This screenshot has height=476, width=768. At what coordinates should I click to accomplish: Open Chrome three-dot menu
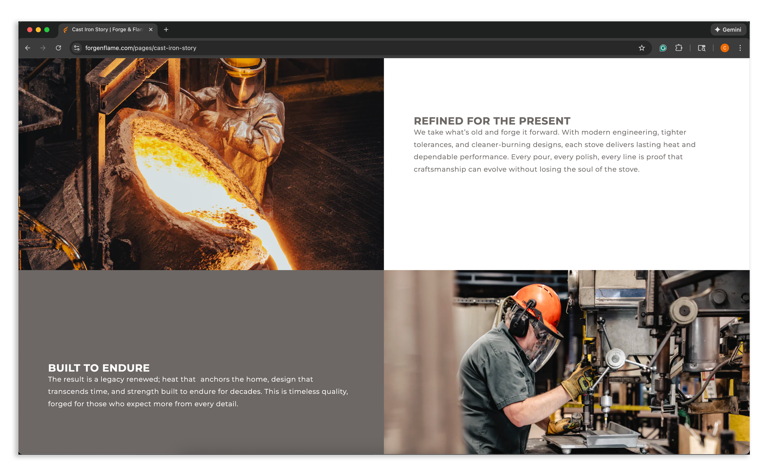pyautogui.click(x=740, y=48)
